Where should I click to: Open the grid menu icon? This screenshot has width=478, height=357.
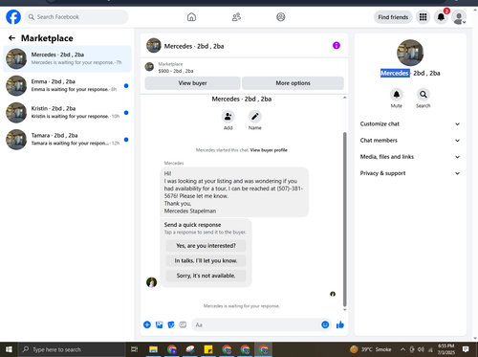coord(423,17)
